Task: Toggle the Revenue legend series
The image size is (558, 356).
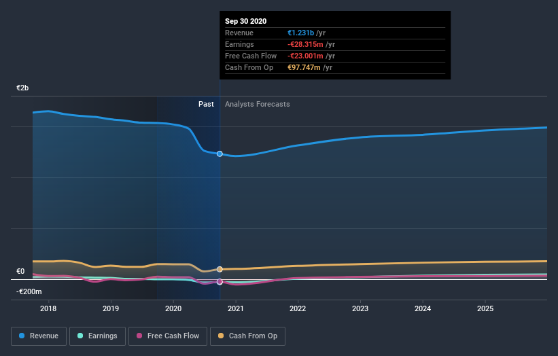Action: (x=39, y=336)
